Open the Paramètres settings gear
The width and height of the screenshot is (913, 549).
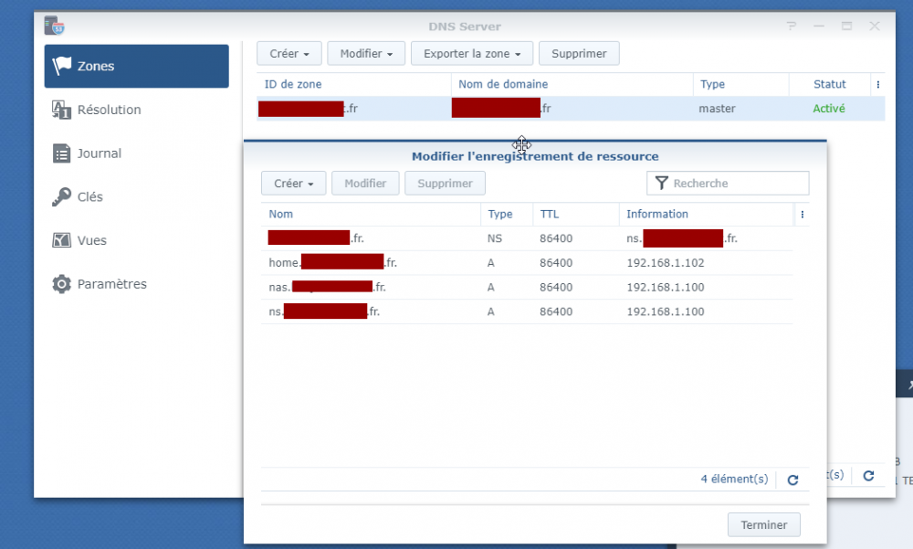point(62,284)
